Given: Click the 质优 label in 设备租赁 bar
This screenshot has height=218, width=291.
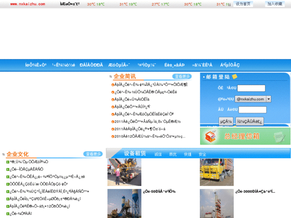Looking at the screenshot, I should click(x=173, y=154).
